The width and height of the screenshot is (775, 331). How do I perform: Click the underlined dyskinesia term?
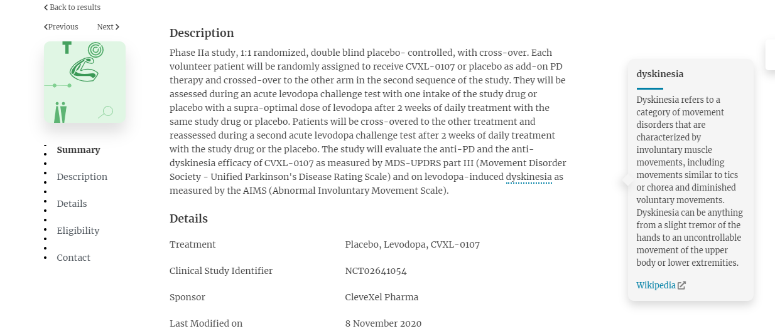click(x=529, y=177)
